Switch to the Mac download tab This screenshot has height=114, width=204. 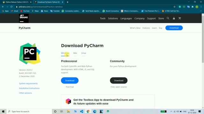(75, 53)
